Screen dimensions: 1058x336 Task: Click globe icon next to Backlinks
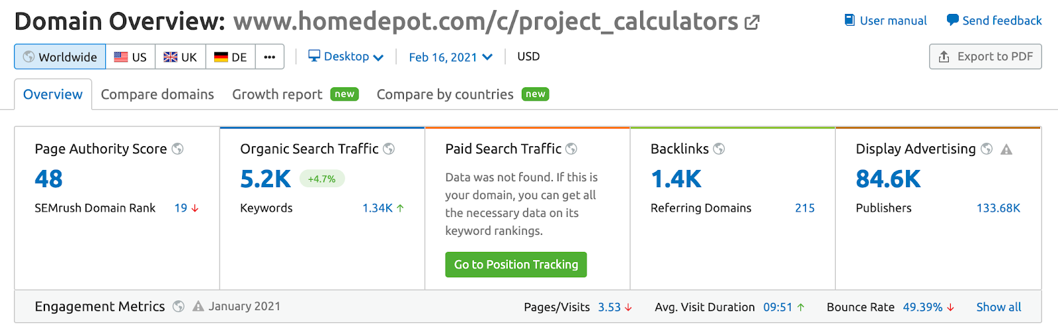coord(719,149)
